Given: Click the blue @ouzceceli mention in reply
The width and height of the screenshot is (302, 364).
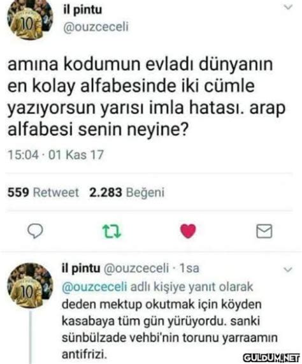Looking at the screenshot, I should click(x=94, y=287).
